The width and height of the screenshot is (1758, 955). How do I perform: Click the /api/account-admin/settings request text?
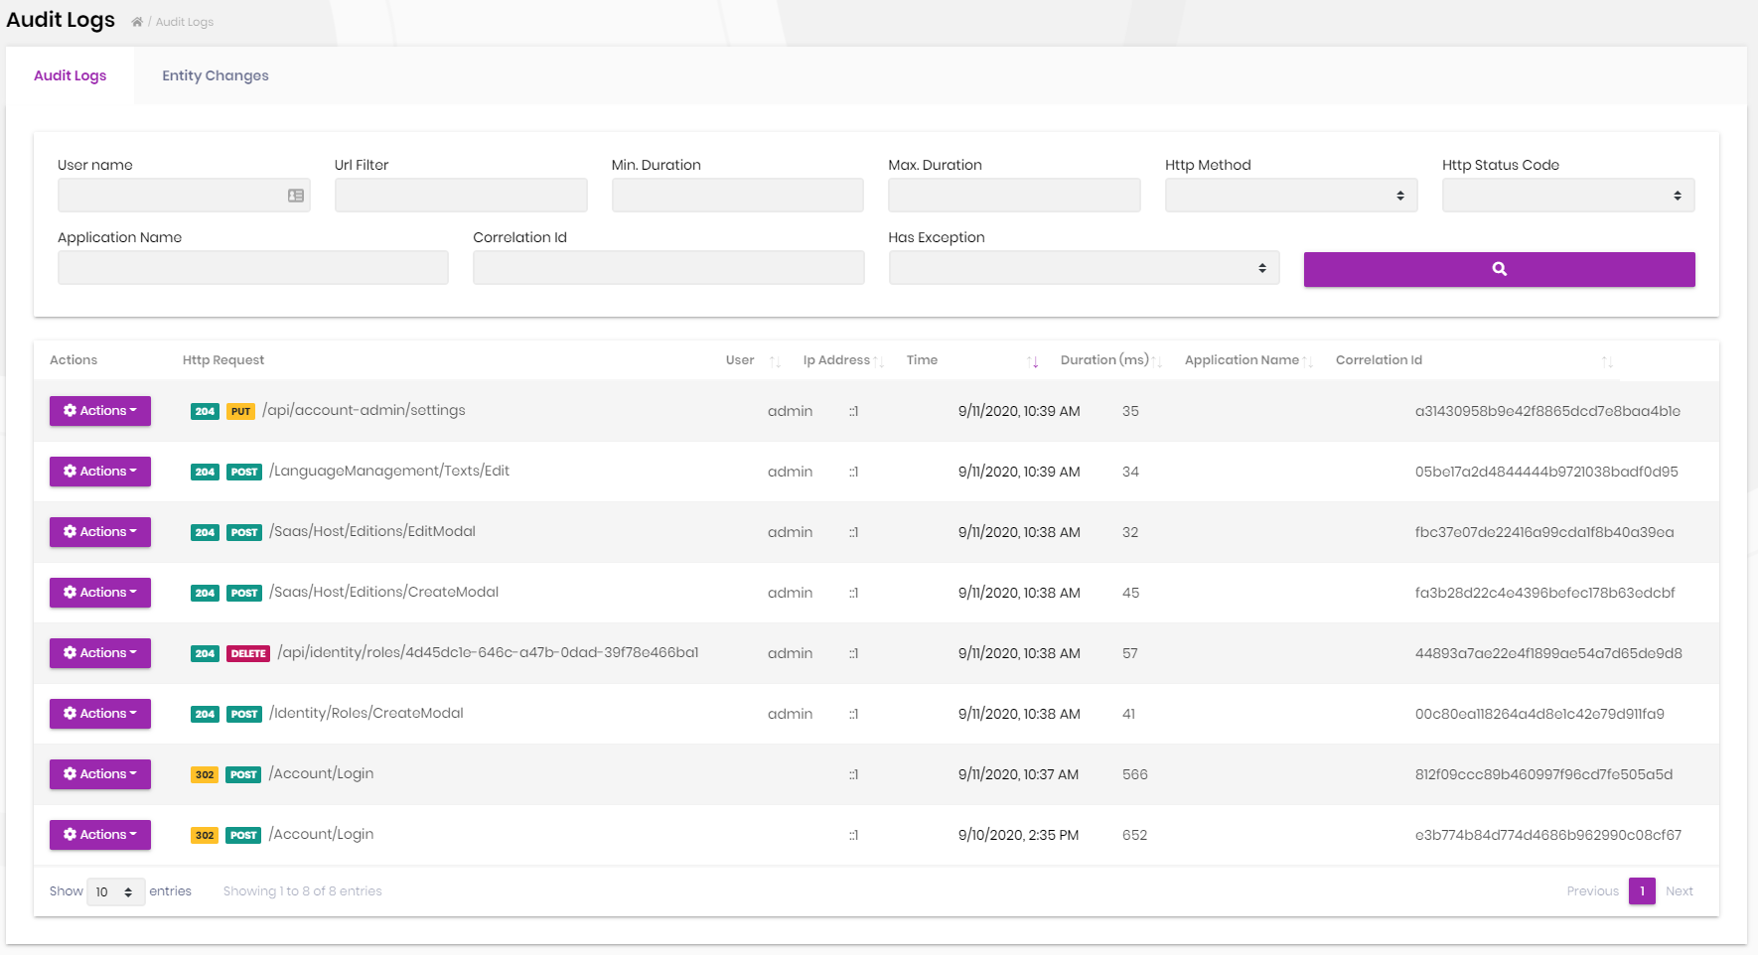coord(364,410)
